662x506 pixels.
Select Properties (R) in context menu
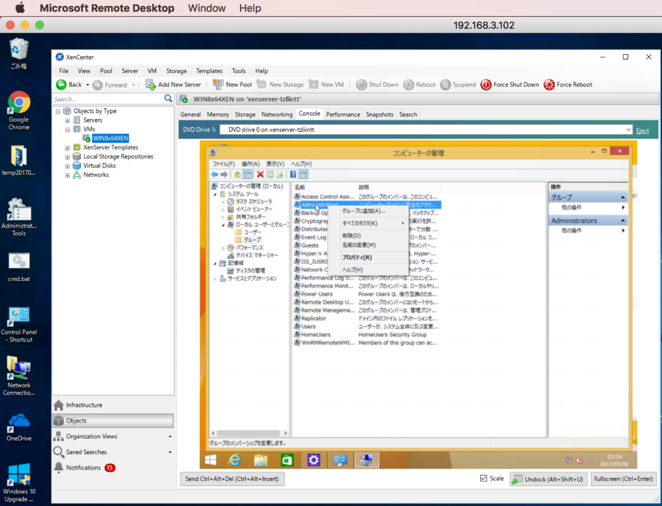pyautogui.click(x=368, y=258)
